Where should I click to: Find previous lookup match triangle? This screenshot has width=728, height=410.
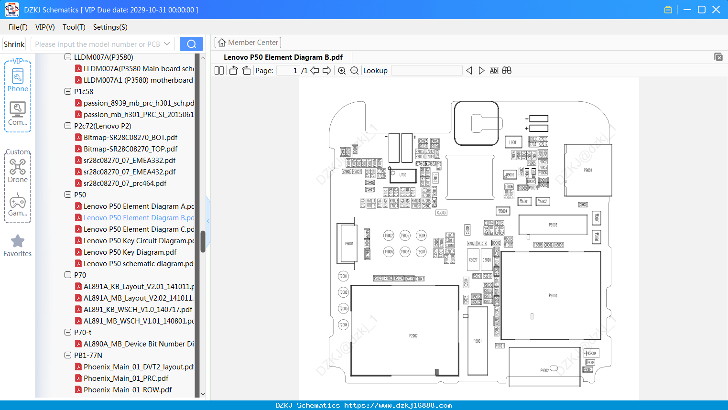coord(469,71)
